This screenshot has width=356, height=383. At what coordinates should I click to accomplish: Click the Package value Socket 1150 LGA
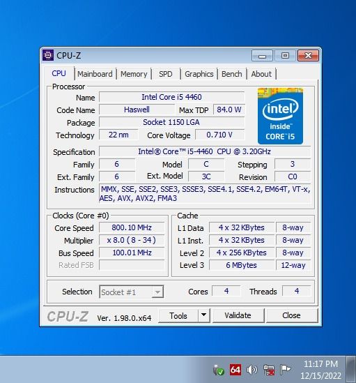(171, 122)
